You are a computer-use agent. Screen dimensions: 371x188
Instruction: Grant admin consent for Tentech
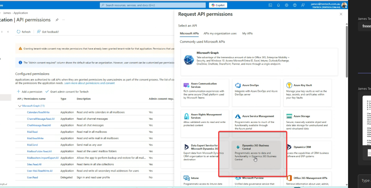click(67, 92)
